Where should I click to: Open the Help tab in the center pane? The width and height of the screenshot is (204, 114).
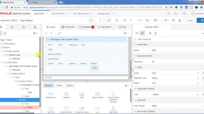(x=122, y=27)
